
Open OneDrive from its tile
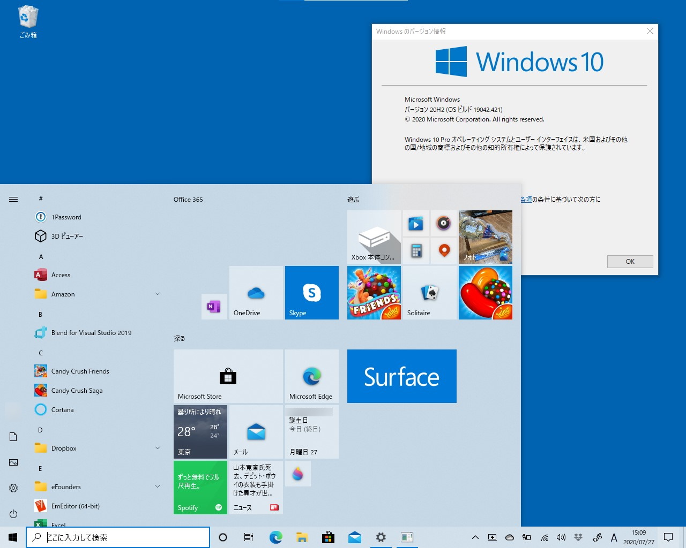(256, 292)
